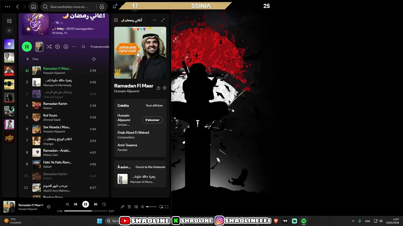This screenshot has width=403, height=226.
Task: Open the Spotify three-dot app menu
Action: click(x=8, y=7)
